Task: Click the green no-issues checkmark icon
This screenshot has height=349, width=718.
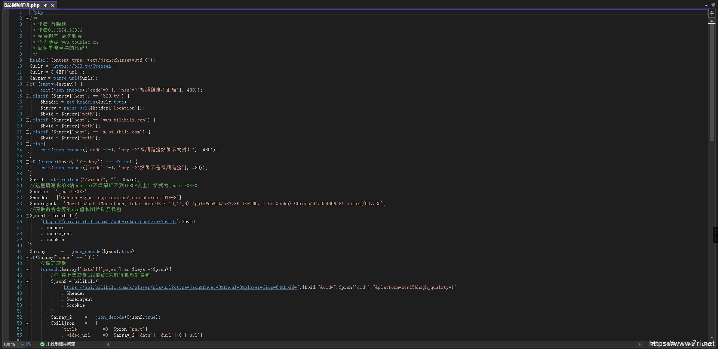Action: coord(42,344)
